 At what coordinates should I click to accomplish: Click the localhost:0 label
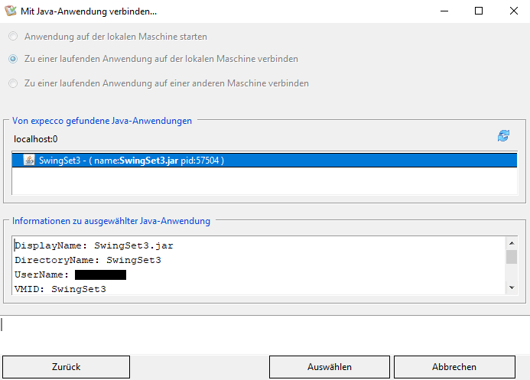click(x=35, y=139)
